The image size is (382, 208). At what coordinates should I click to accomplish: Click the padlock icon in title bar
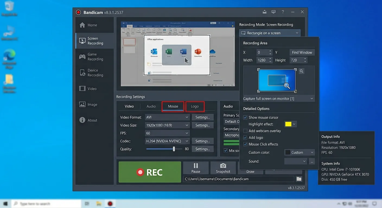pos(265,12)
